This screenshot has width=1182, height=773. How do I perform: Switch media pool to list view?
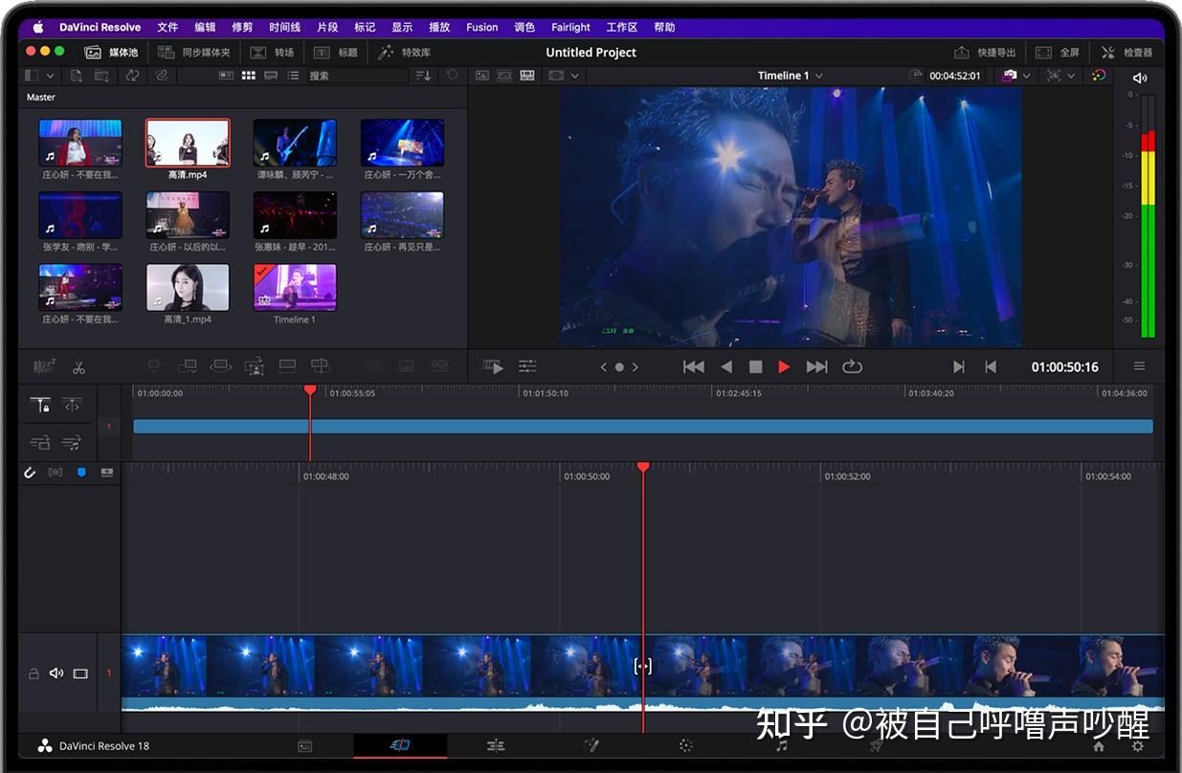click(293, 76)
